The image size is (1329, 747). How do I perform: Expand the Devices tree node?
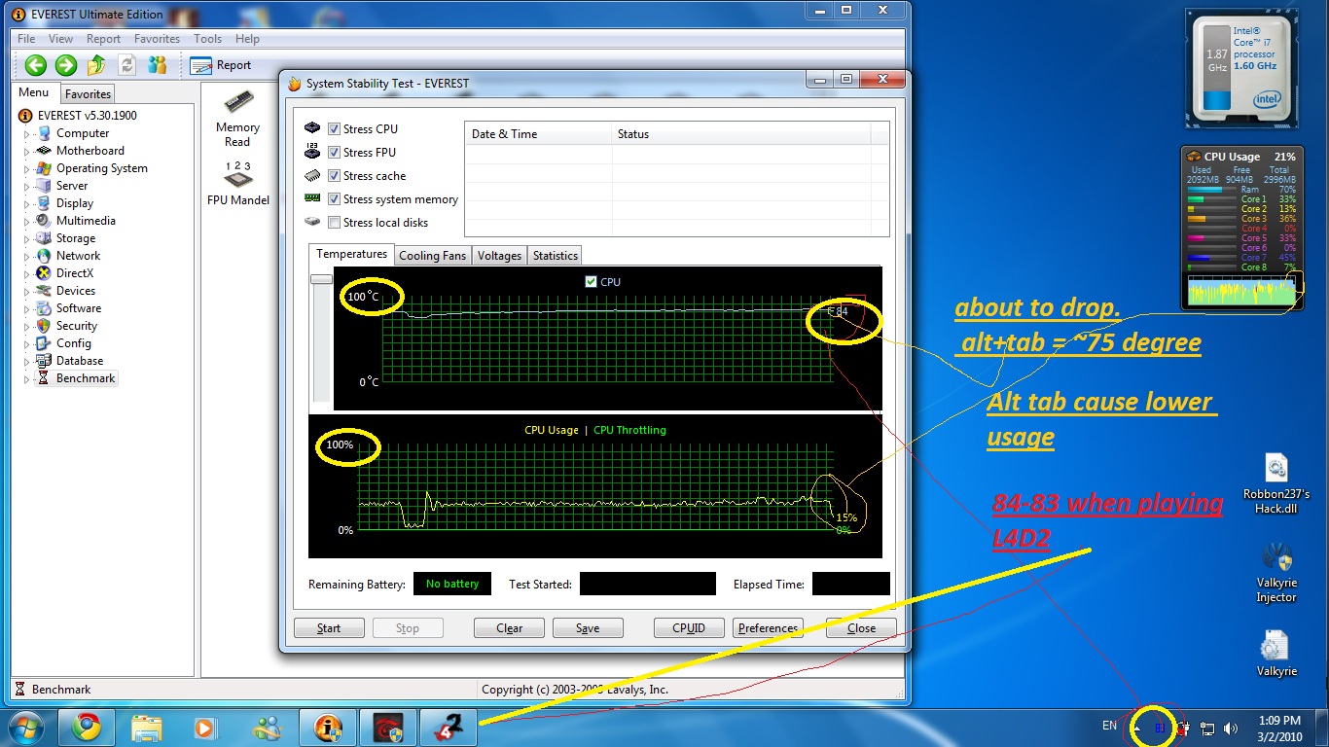click(x=27, y=292)
